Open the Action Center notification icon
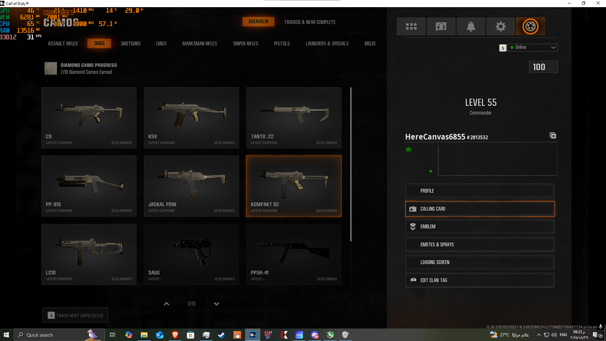This screenshot has width=606, height=341. click(595, 335)
